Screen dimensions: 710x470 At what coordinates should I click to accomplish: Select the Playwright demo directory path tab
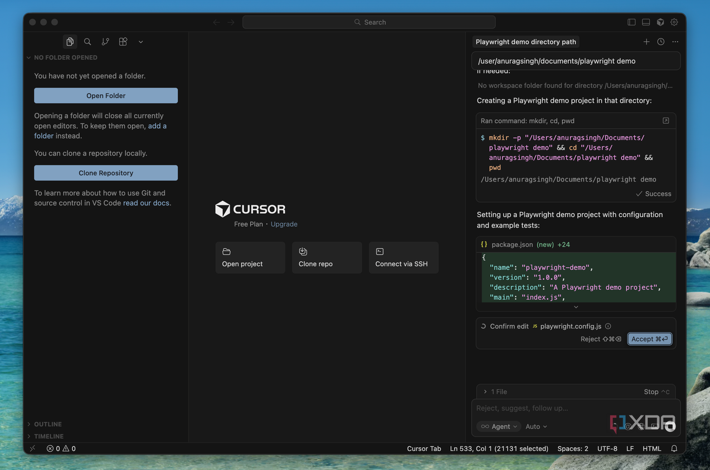(x=526, y=42)
